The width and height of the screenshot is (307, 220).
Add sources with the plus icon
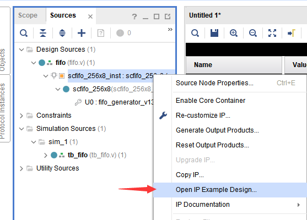(82, 33)
